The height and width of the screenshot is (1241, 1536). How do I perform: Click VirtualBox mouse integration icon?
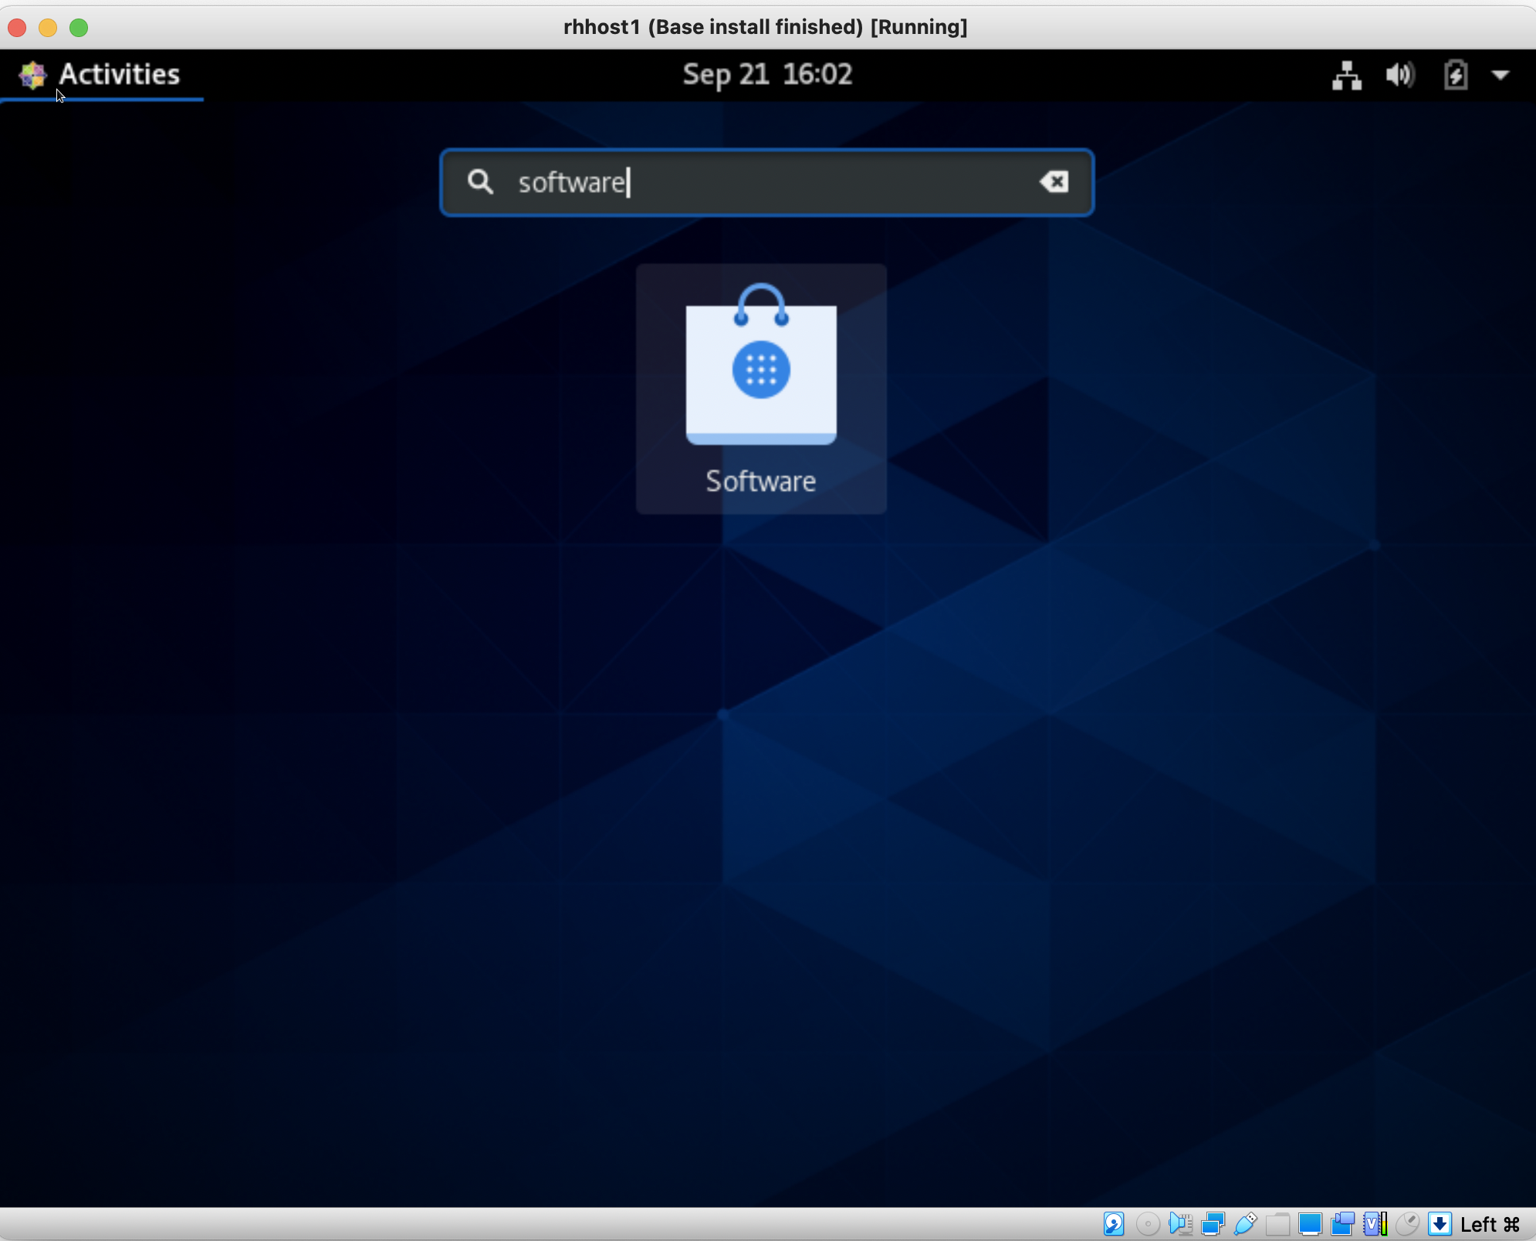(x=1407, y=1224)
